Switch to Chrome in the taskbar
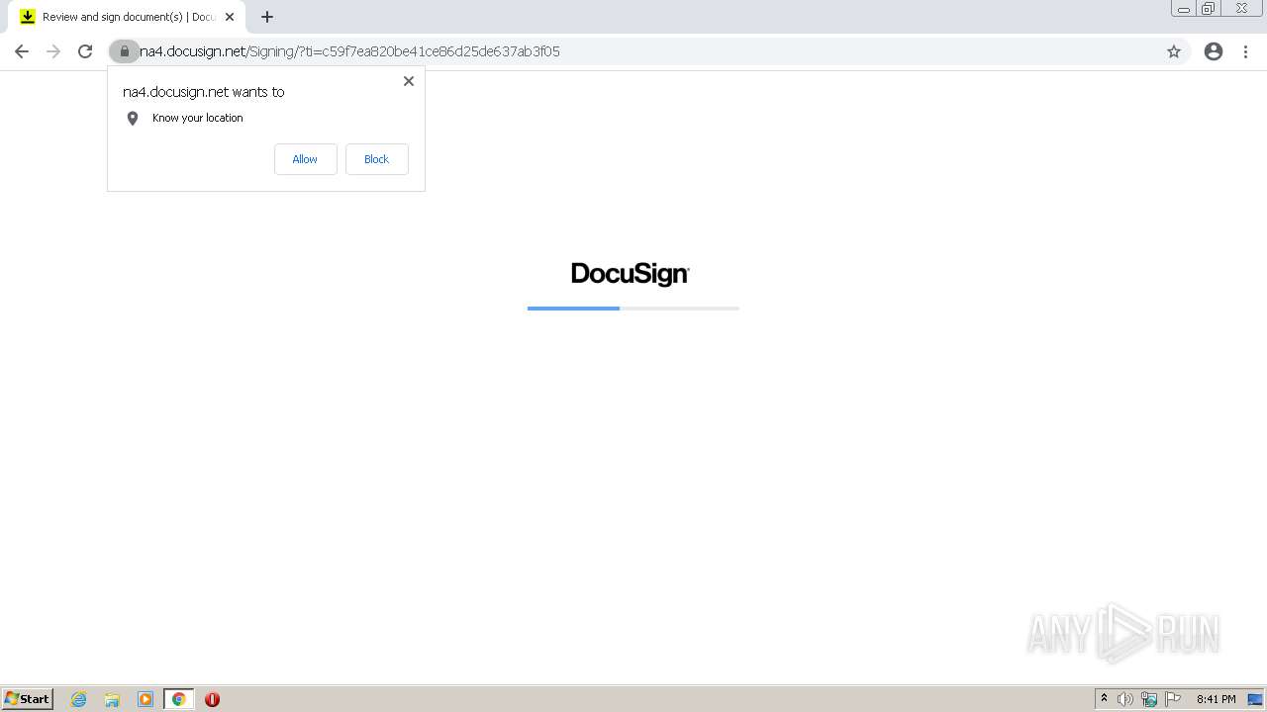The image size is (1267, 712). tap(178, 699)
